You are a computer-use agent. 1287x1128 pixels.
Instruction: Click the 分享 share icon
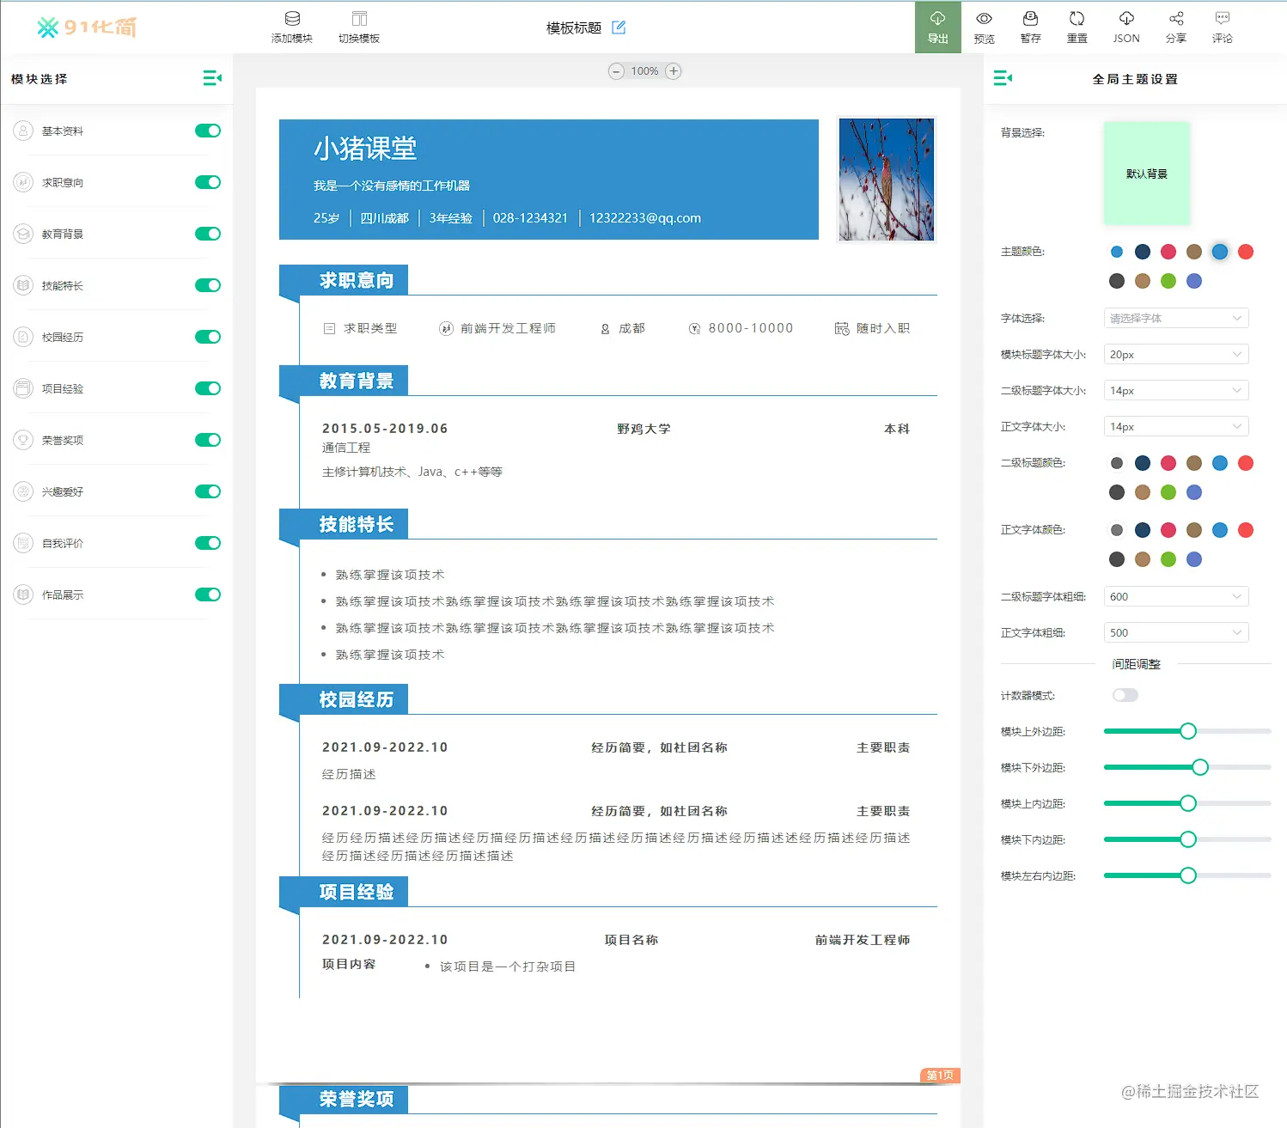click(1175, 27)
